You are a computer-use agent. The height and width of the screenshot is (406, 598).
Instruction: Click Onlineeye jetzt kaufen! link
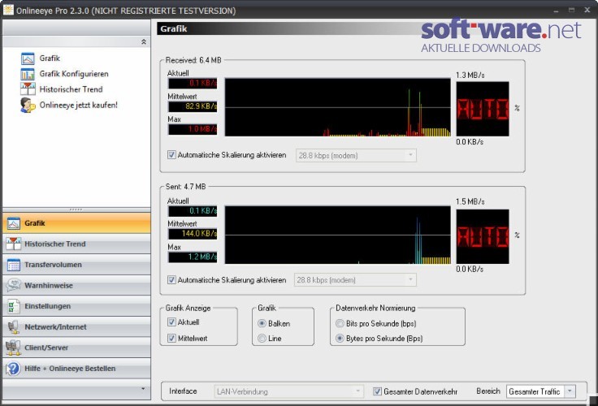point(79,106)
